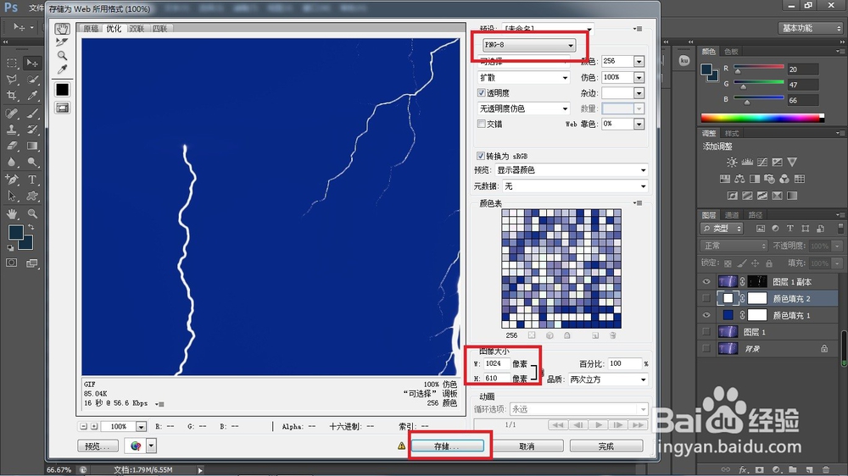Viewport: 848px width, 476px height.
Task: Switch to the 通道 channels tab
Action: 732,215
